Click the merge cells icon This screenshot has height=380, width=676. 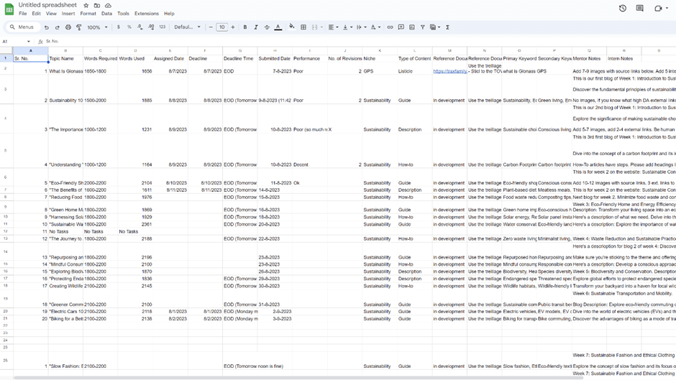click(x=315, y=27)
